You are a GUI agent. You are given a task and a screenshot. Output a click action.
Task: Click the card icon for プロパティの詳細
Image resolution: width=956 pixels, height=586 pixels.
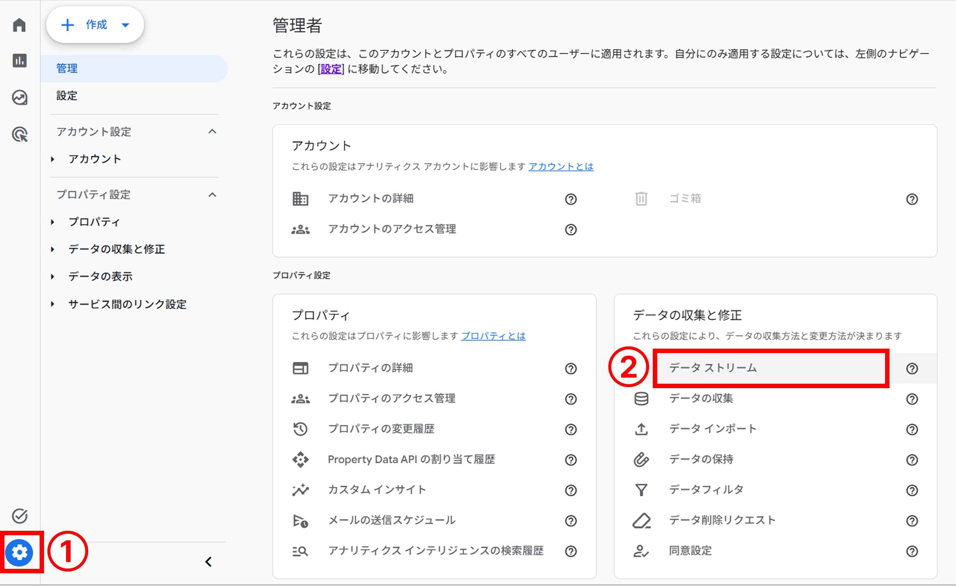[x=300, y=368]
